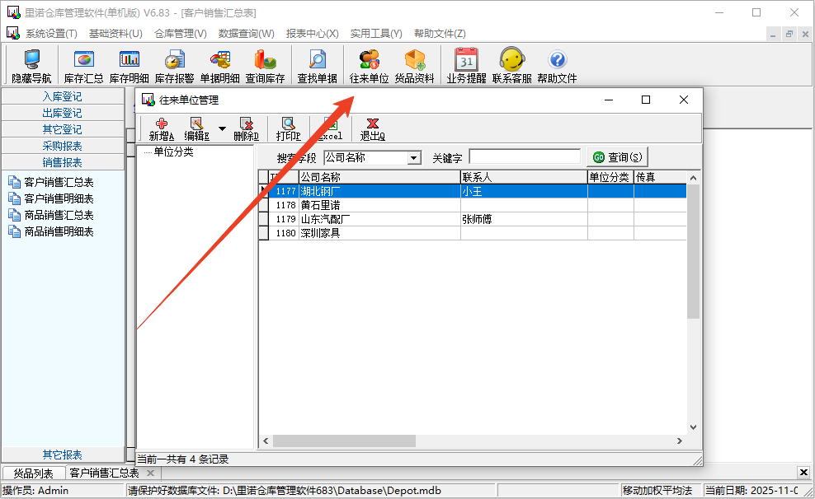Open the 货品资料 toolbar icon
This screenshot has width=815, height=499.
pyautogui.click(x=415, y=64)
